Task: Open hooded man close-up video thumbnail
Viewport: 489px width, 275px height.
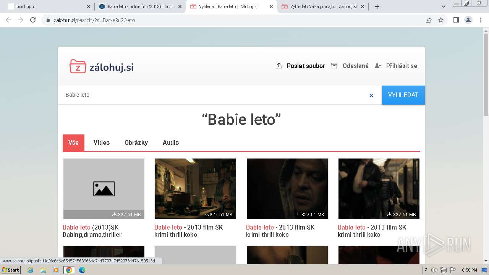Action: coord(287,189)
